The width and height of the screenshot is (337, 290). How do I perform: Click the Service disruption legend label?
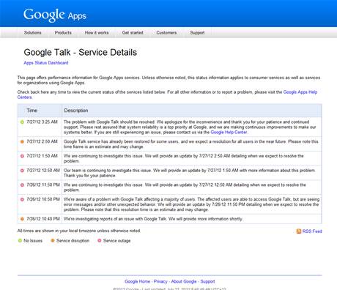pos(73,241)
